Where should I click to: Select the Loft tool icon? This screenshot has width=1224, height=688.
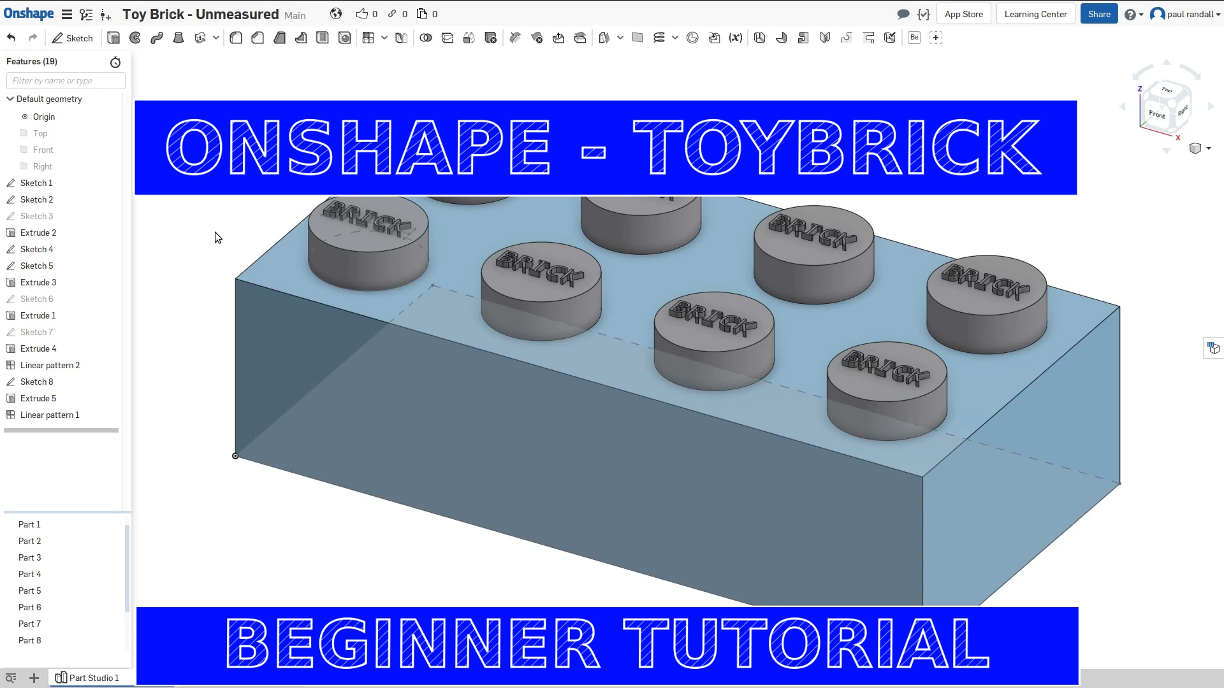pos(178,38)
